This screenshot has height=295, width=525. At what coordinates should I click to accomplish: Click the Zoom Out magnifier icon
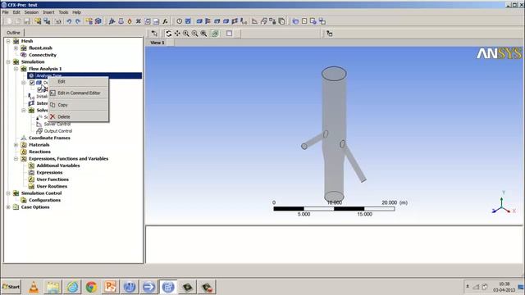(x=195, y=34)
